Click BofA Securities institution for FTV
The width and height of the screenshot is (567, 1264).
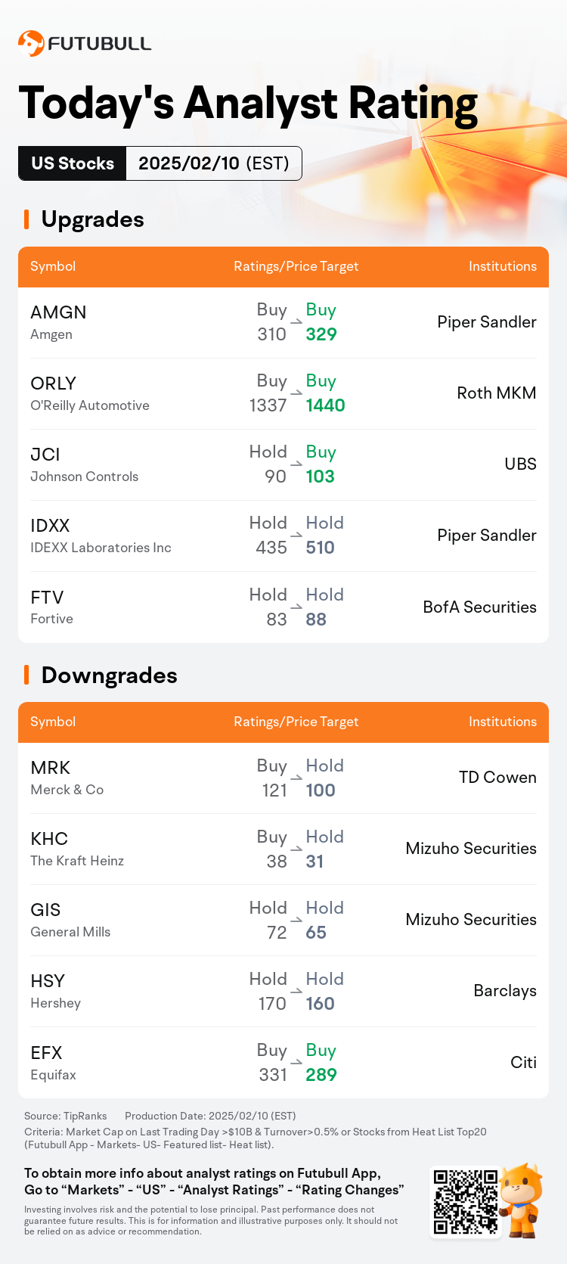point(479,607)
